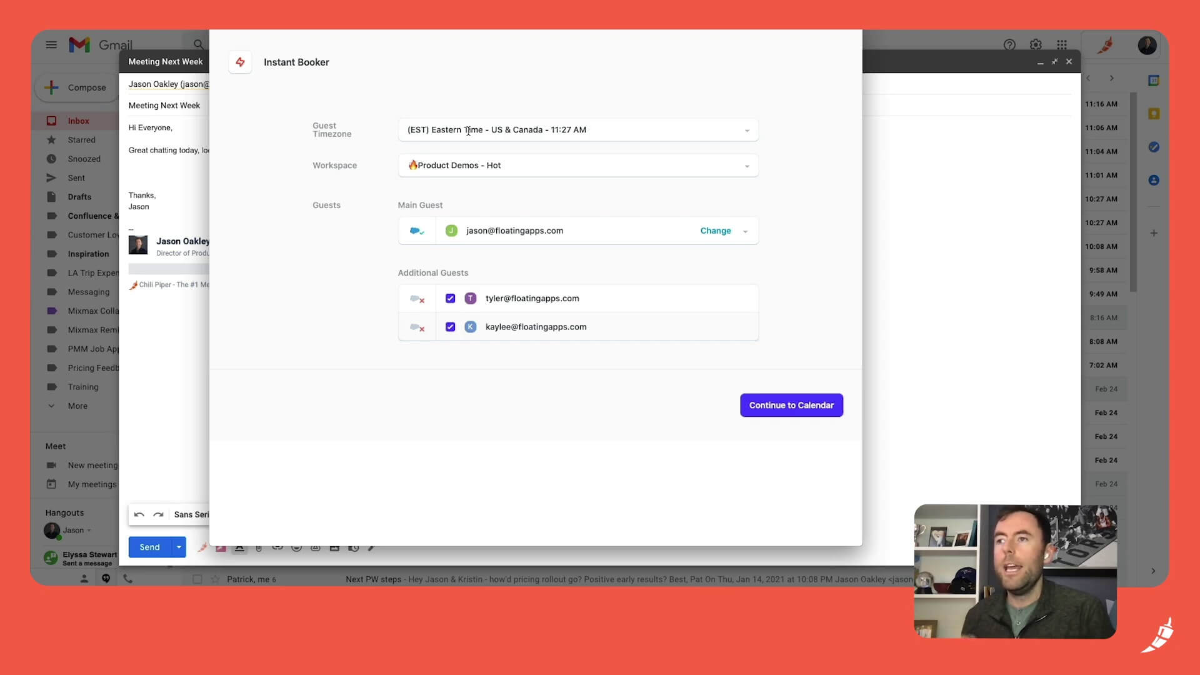
Task: Click the undo arrow in compose toolbar
Action: (x=139, y=514)
